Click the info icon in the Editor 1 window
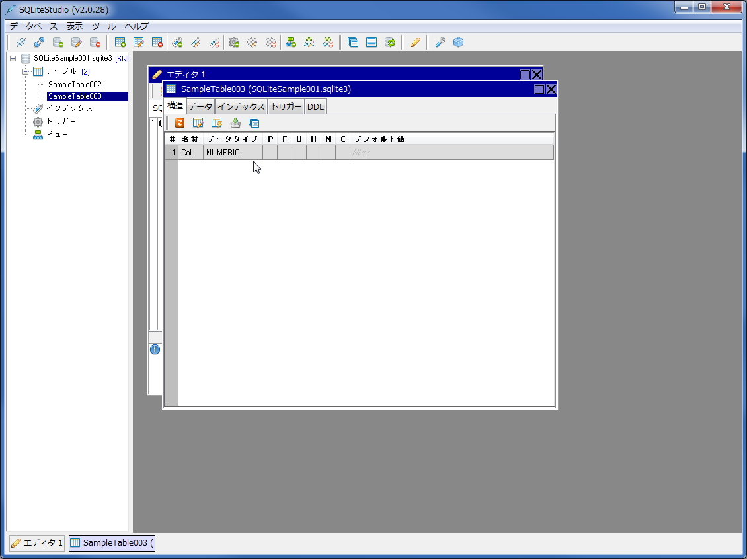This screenshot has height=559, width=747. point(155,350)
